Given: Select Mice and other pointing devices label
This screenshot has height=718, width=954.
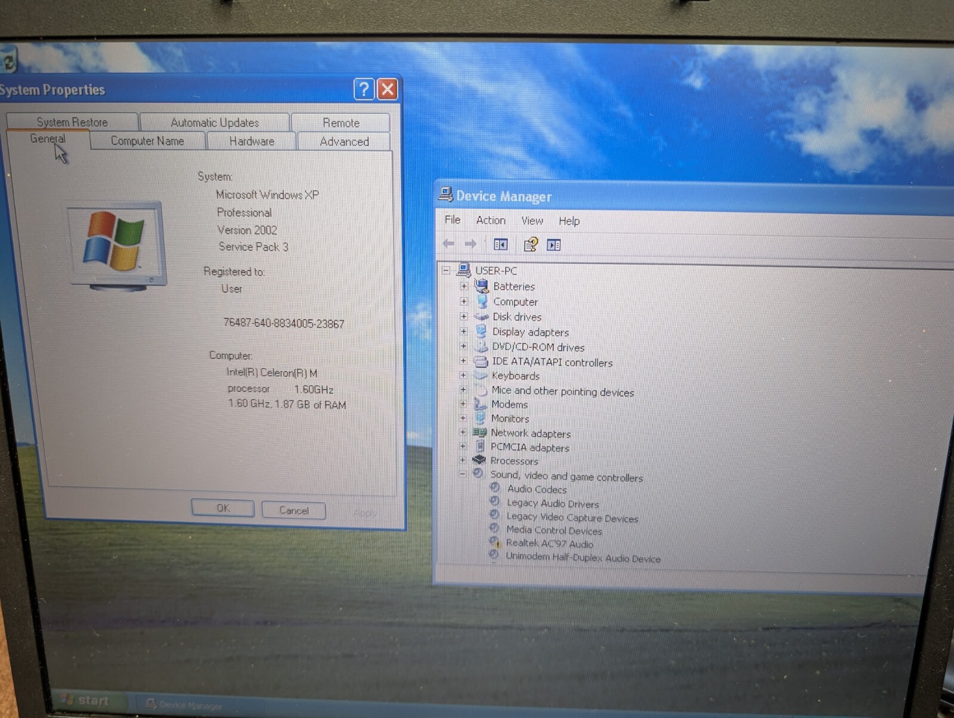Looking at the screenshot, I should point(563,391).
